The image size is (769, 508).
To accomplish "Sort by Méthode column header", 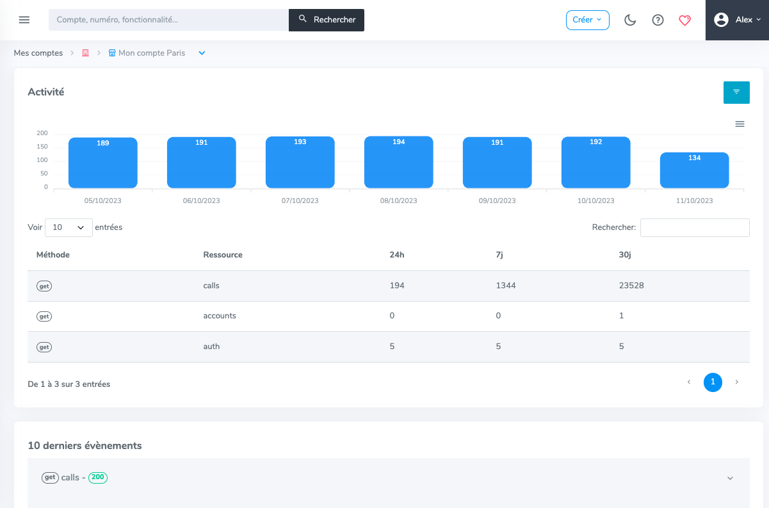I will 53,255.
